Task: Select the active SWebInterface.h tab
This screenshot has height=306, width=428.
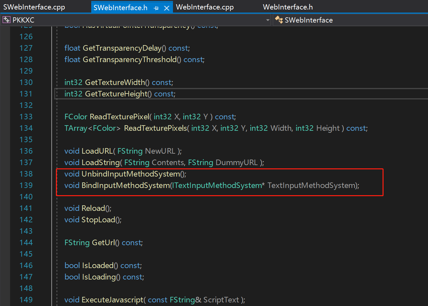Action: coord(120,8)
